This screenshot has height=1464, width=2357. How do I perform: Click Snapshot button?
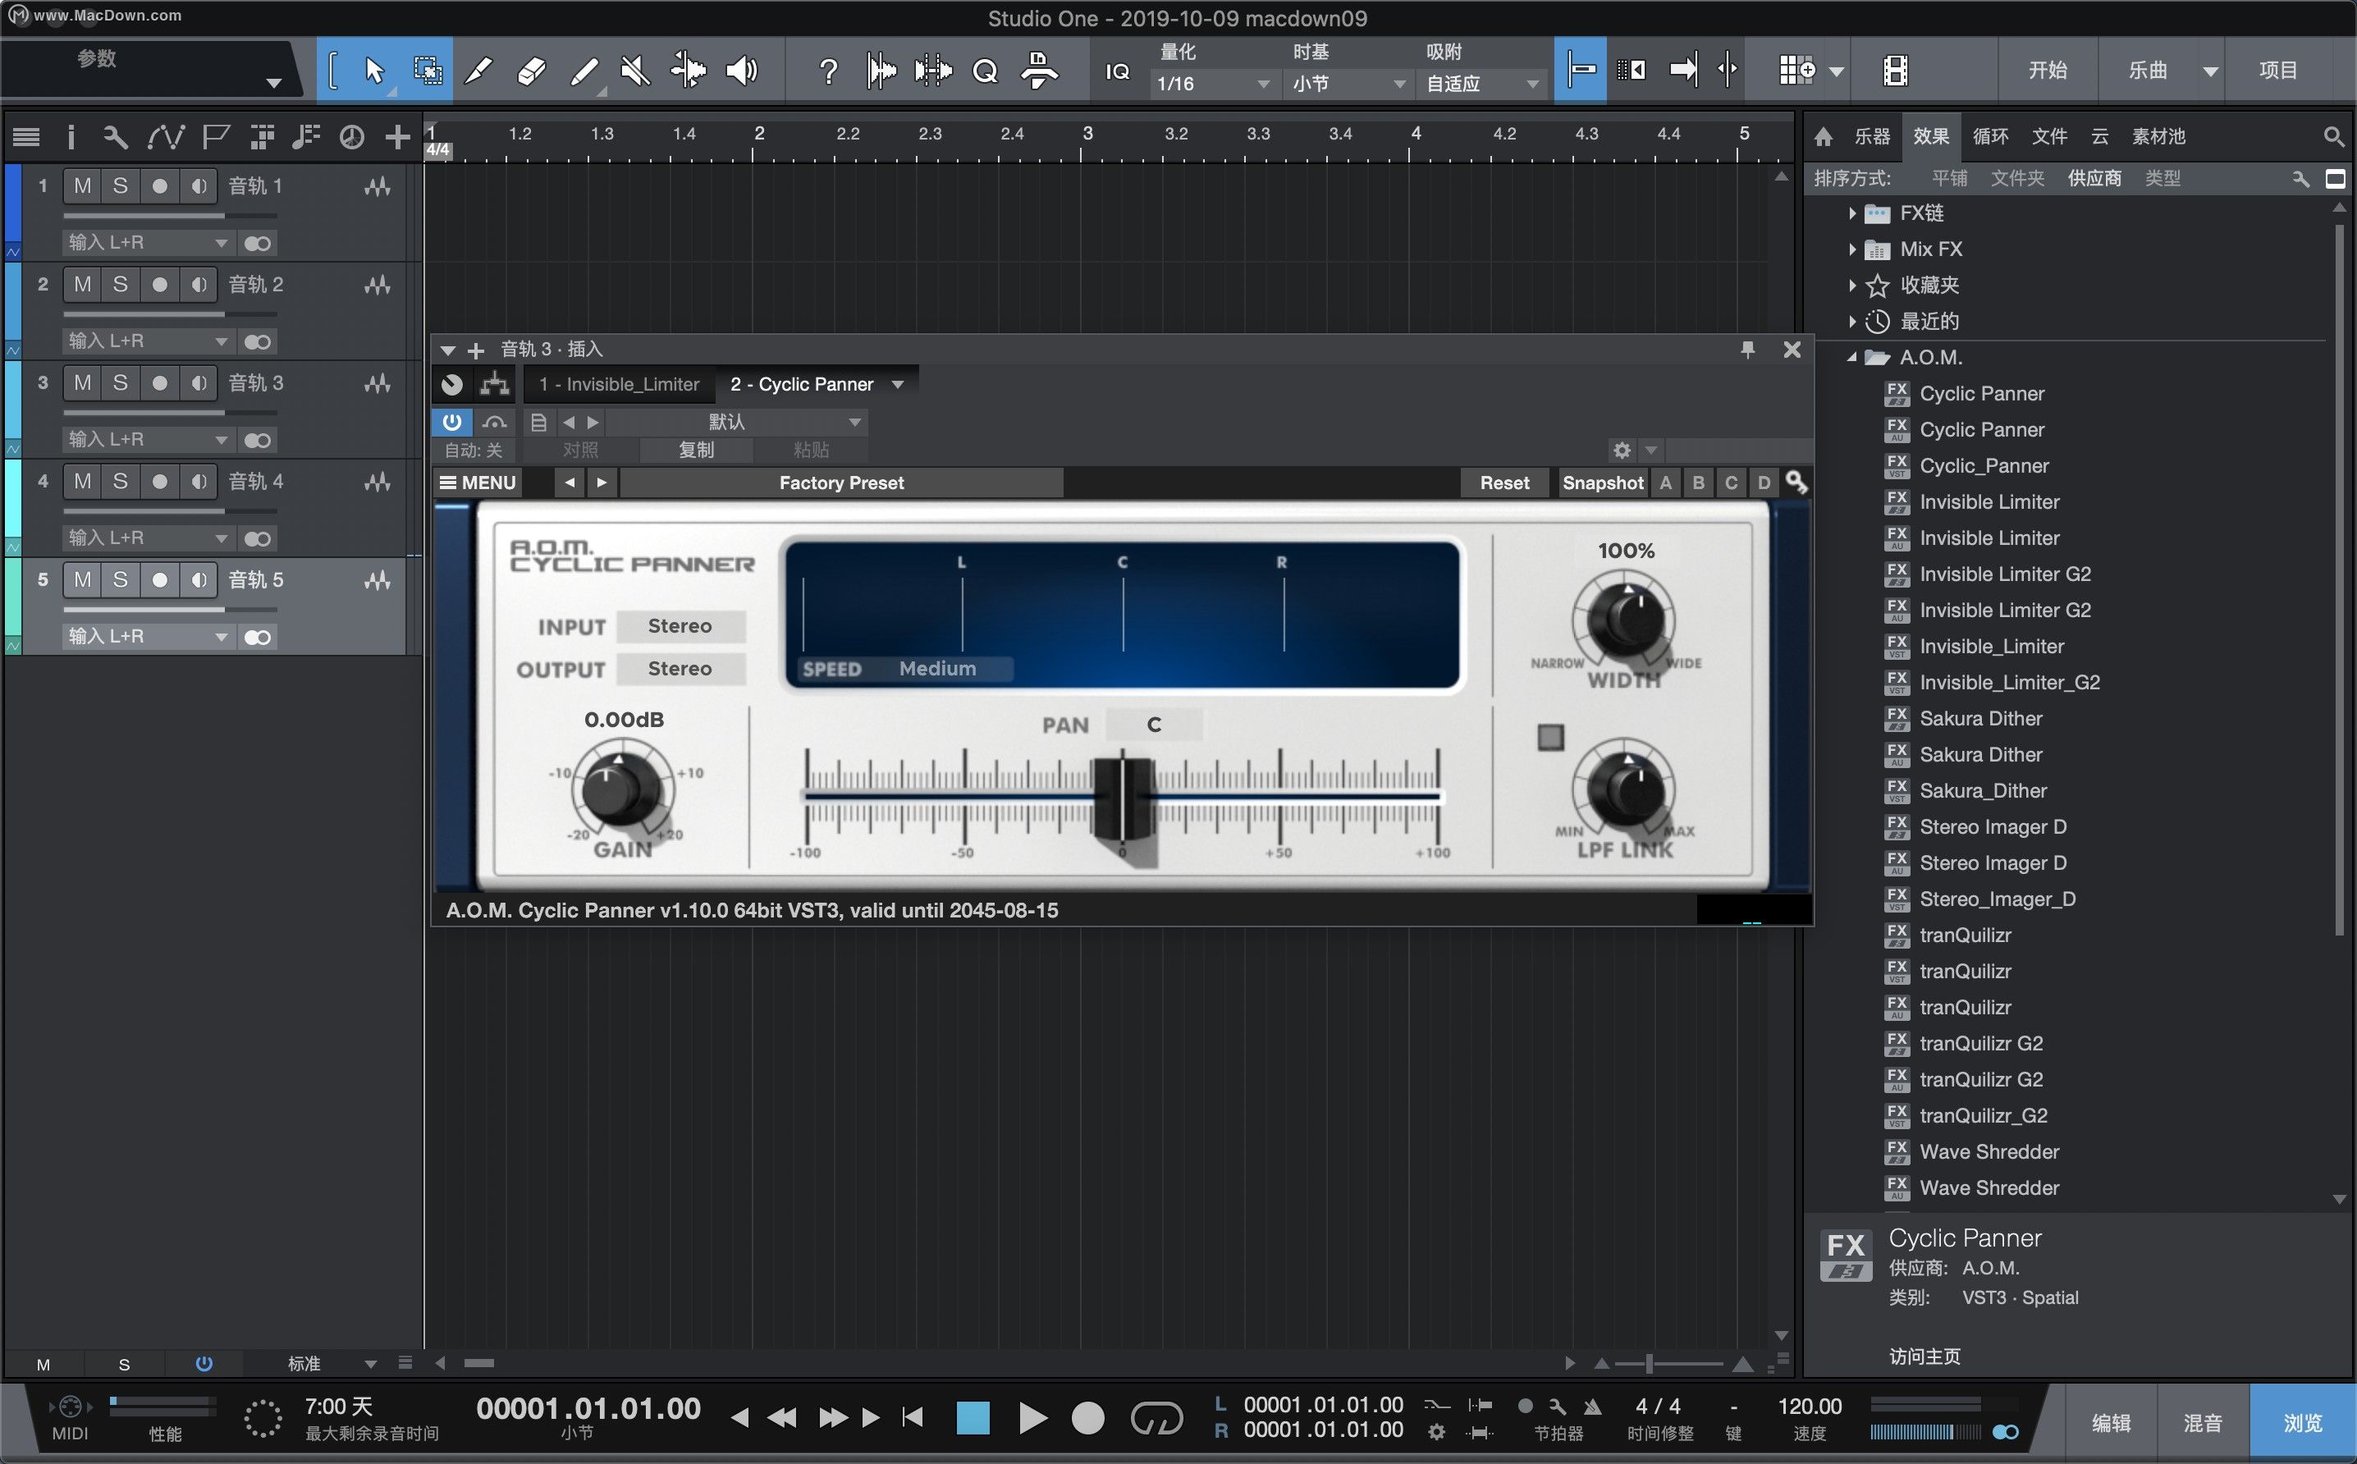click(1602, 483)
